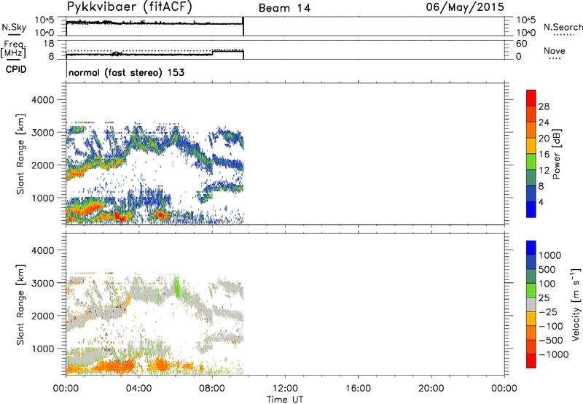Viewport: 583px width, 404px height.
Task: Click the 500 label on Velocity colorbar
Action: point(547,270)
